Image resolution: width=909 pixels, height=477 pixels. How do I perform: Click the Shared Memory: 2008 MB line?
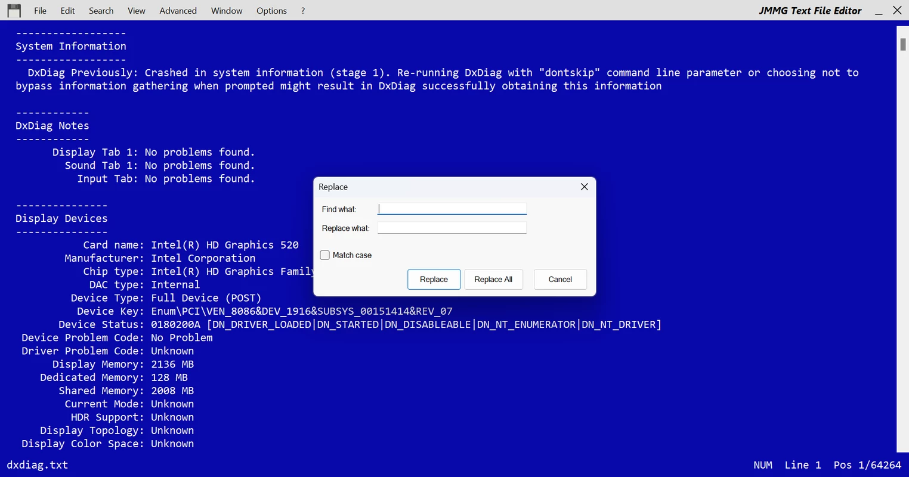coord(126,391)
